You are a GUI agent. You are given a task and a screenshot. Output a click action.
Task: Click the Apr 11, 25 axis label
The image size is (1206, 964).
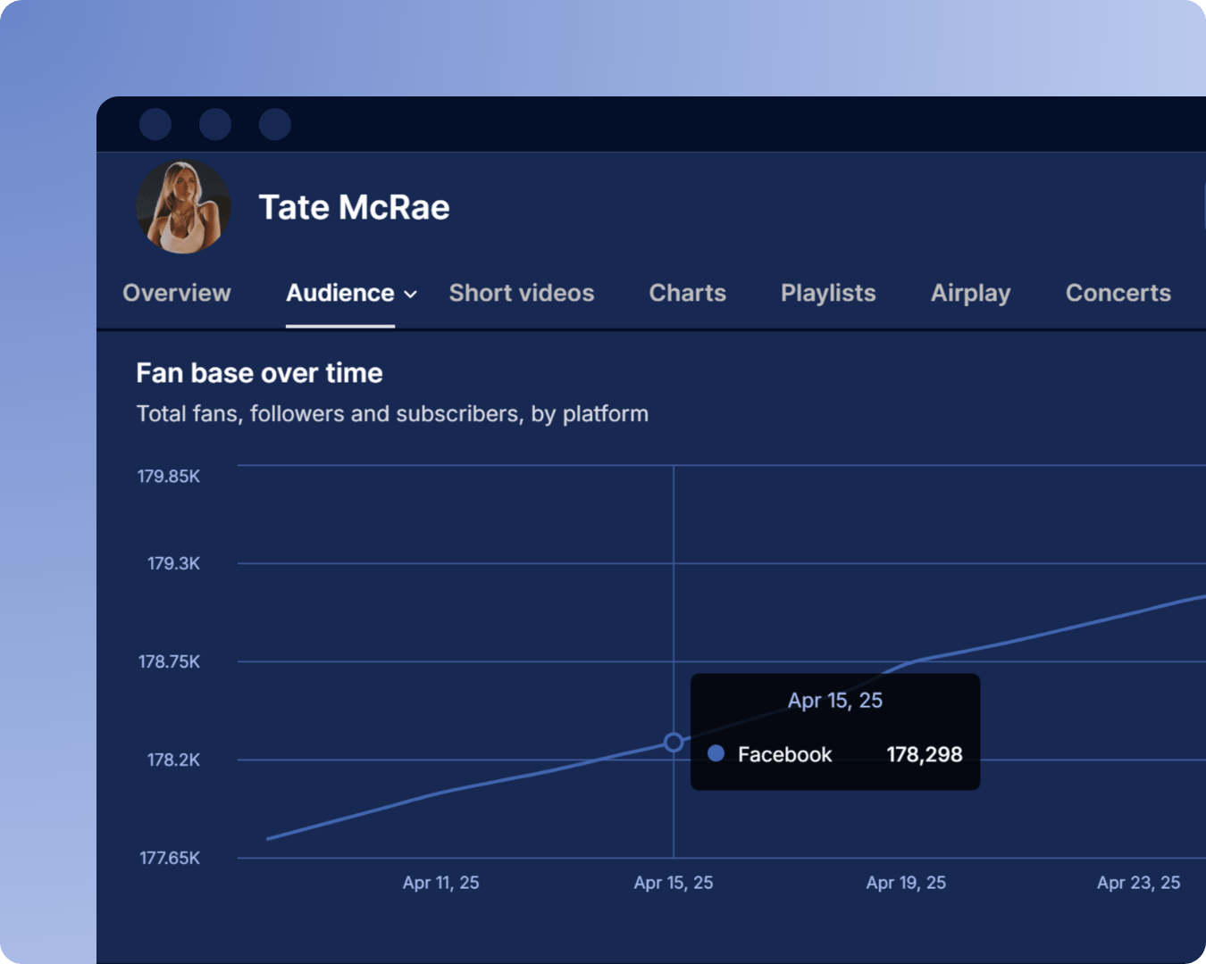(x=440, y=883)
